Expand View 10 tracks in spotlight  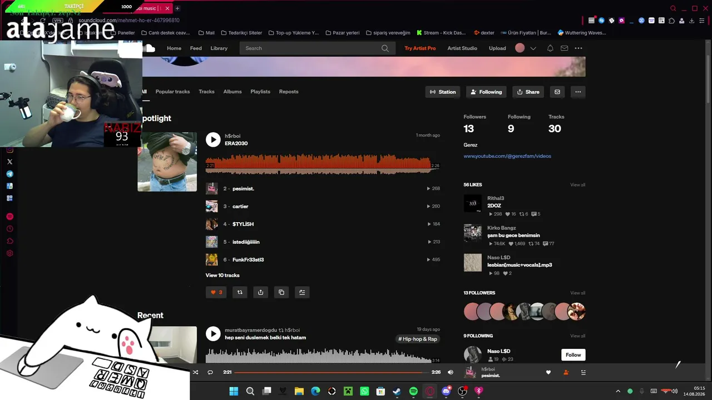[222, 276]
